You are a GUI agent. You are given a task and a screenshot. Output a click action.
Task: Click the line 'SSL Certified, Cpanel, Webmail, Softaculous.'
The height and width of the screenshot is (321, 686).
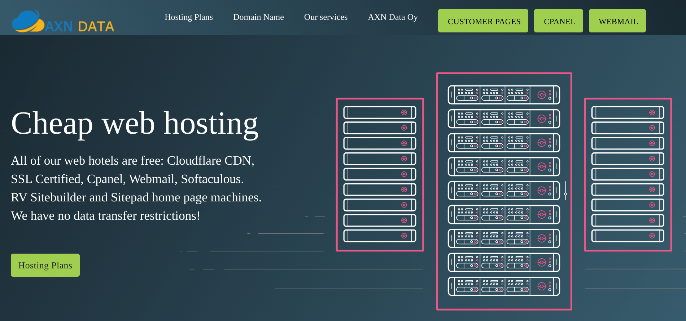coord(127,179)
